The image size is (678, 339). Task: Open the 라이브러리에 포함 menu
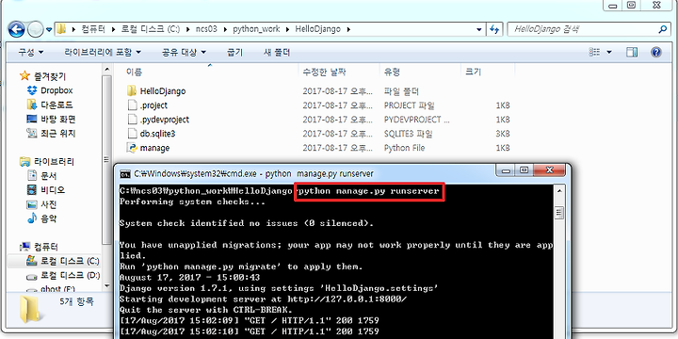point(103,53)
